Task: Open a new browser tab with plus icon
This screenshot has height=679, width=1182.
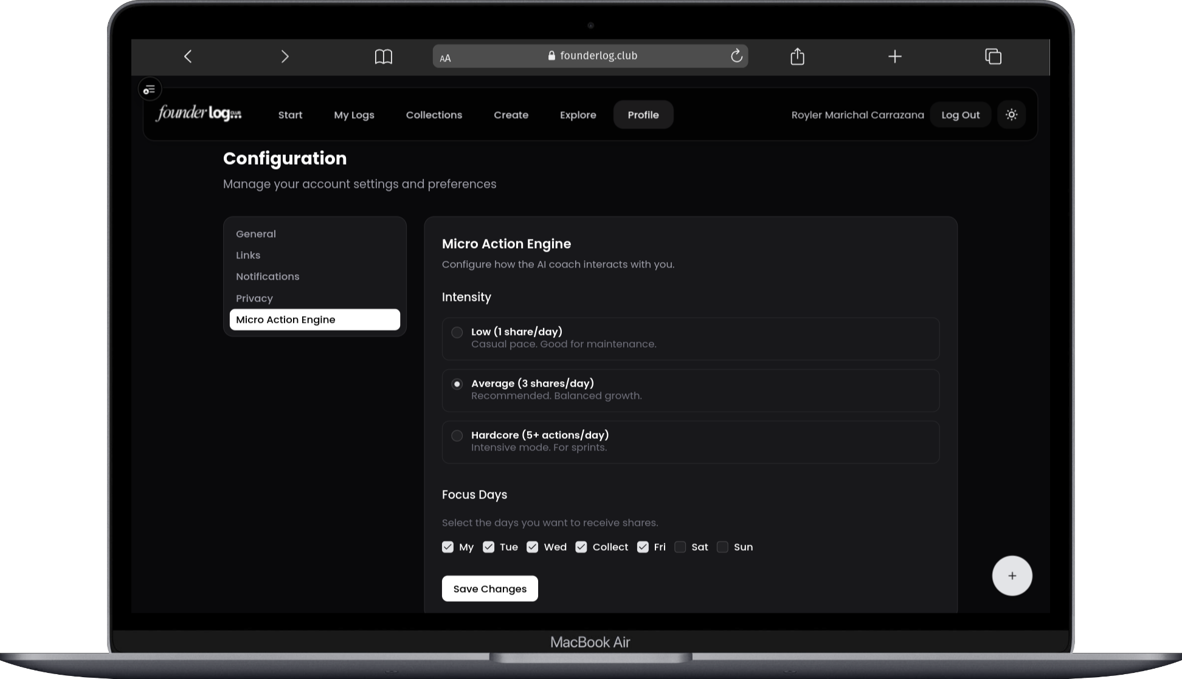Action: [895, 56]
